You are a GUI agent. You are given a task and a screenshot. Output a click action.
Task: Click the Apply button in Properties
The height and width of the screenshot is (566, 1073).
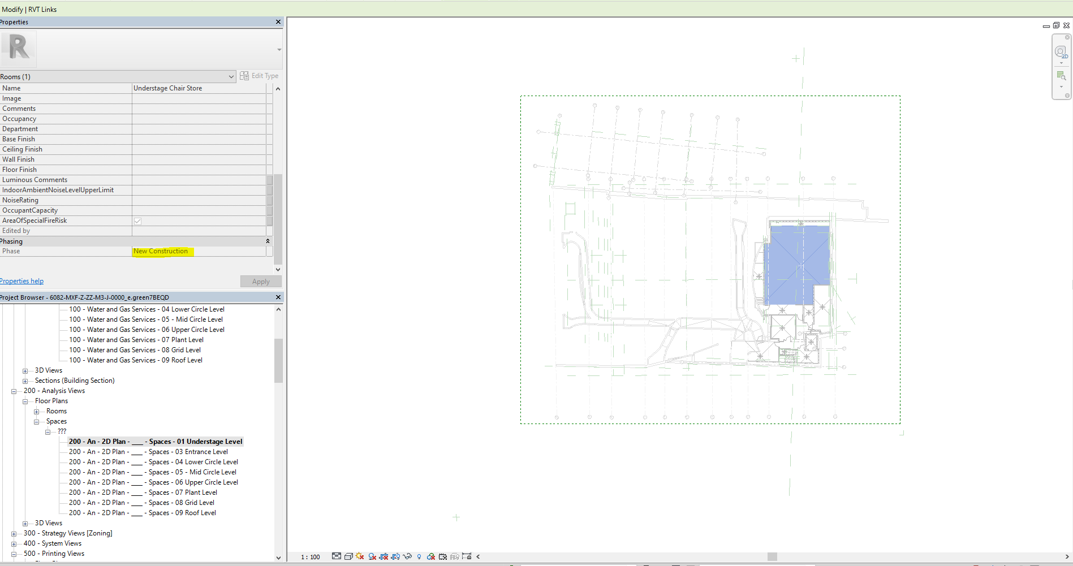coord(260,281)
